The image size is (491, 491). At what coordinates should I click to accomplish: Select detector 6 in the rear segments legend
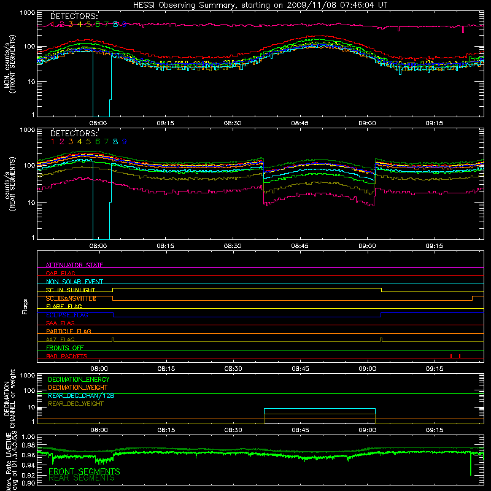pyautogui.click(x=98, y=142)
